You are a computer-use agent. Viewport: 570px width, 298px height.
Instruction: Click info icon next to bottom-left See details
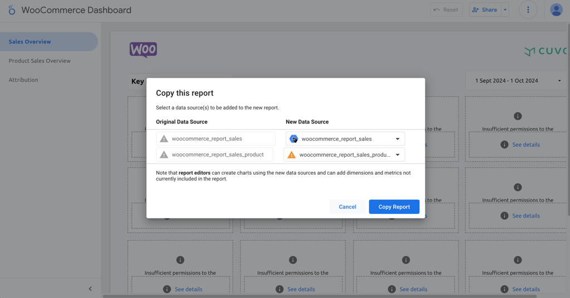[167, 289]
